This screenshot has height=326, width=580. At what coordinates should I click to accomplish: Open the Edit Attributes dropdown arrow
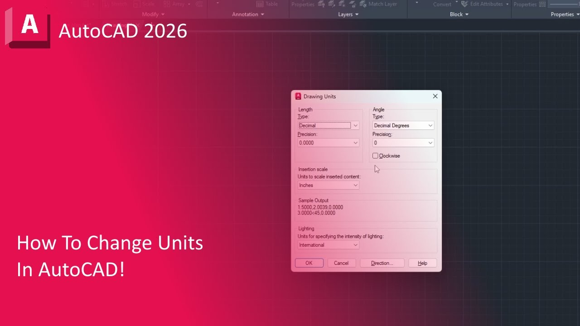click(507, 4)
